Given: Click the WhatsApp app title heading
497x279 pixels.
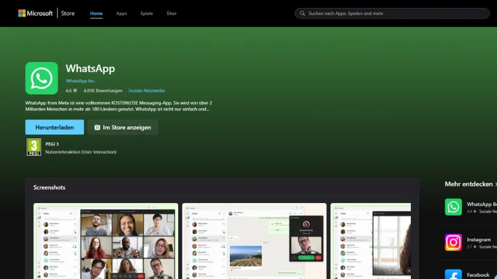Looking at the screenshot, I should click(x=90, y=68).
